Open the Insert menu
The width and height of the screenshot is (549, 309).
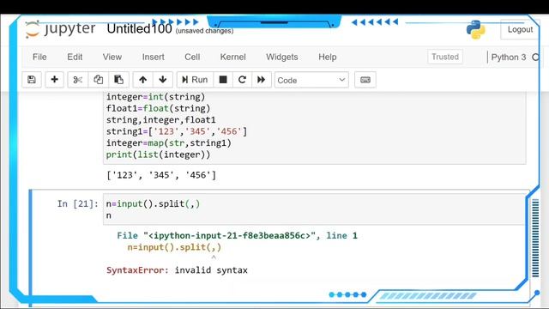pos(153,57)
